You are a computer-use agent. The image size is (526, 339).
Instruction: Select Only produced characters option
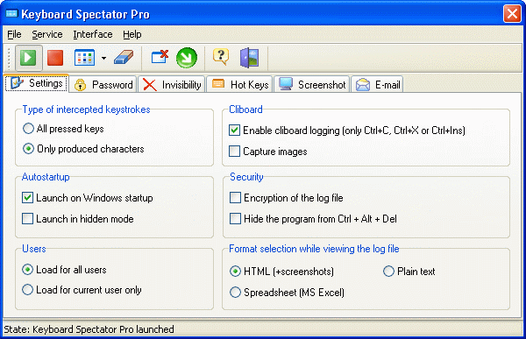click(x=83, y=149)
